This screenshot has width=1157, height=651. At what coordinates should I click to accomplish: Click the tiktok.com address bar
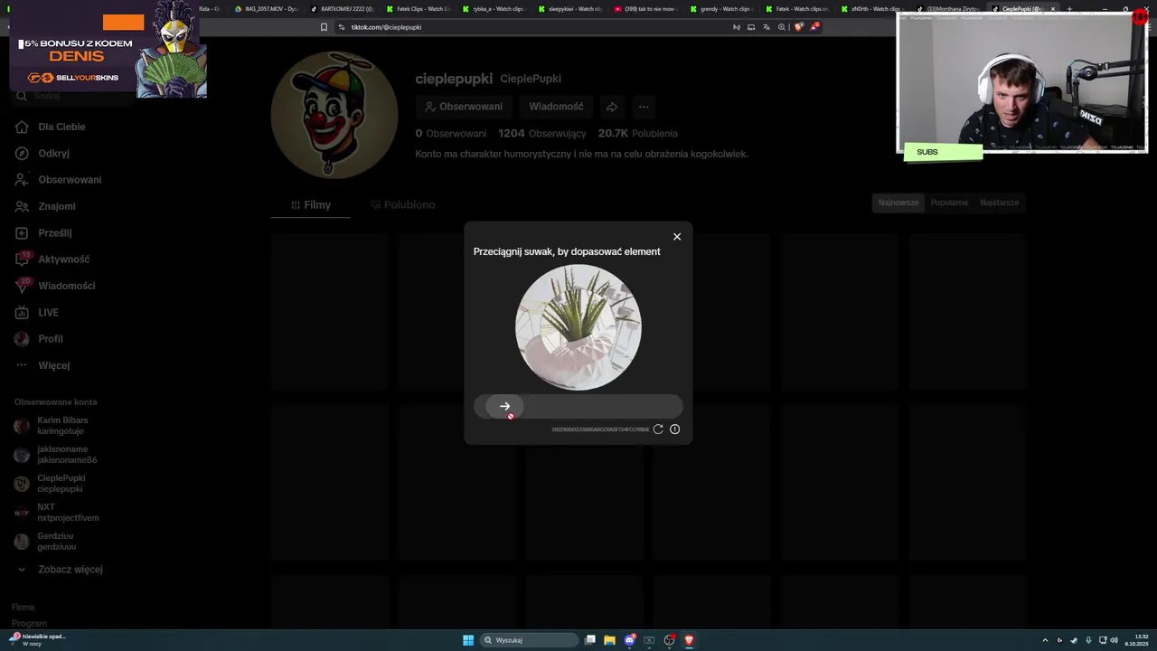[533, 27]
